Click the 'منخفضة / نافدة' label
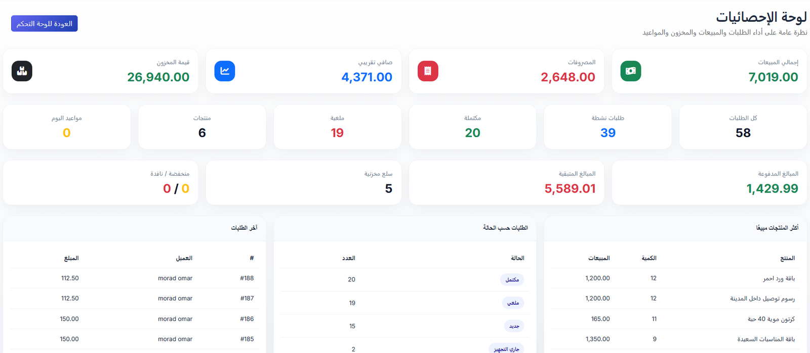The height and width of the screenshot is (353, 810). tap(170, 174)
